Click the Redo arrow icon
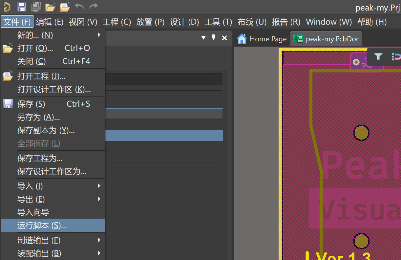401x260 pixels. click(x=94, y=6)
